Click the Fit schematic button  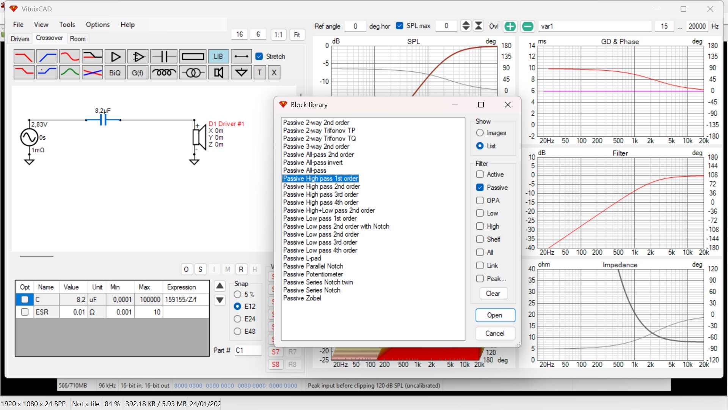click(297, 35)
